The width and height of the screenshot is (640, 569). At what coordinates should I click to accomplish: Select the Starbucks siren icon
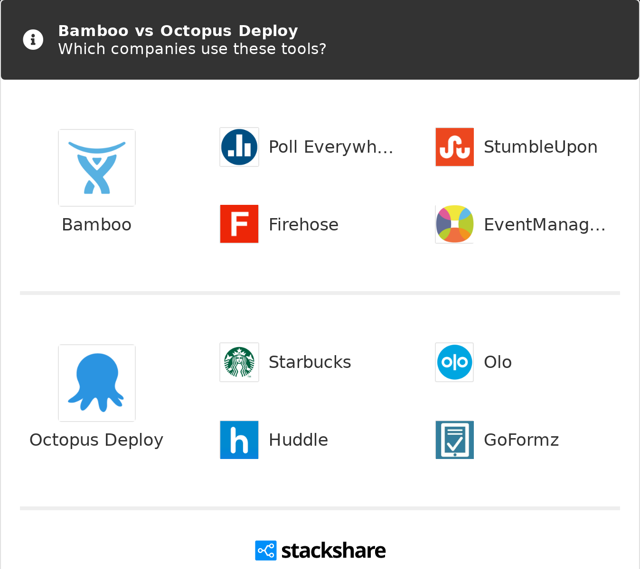[239, 362]
